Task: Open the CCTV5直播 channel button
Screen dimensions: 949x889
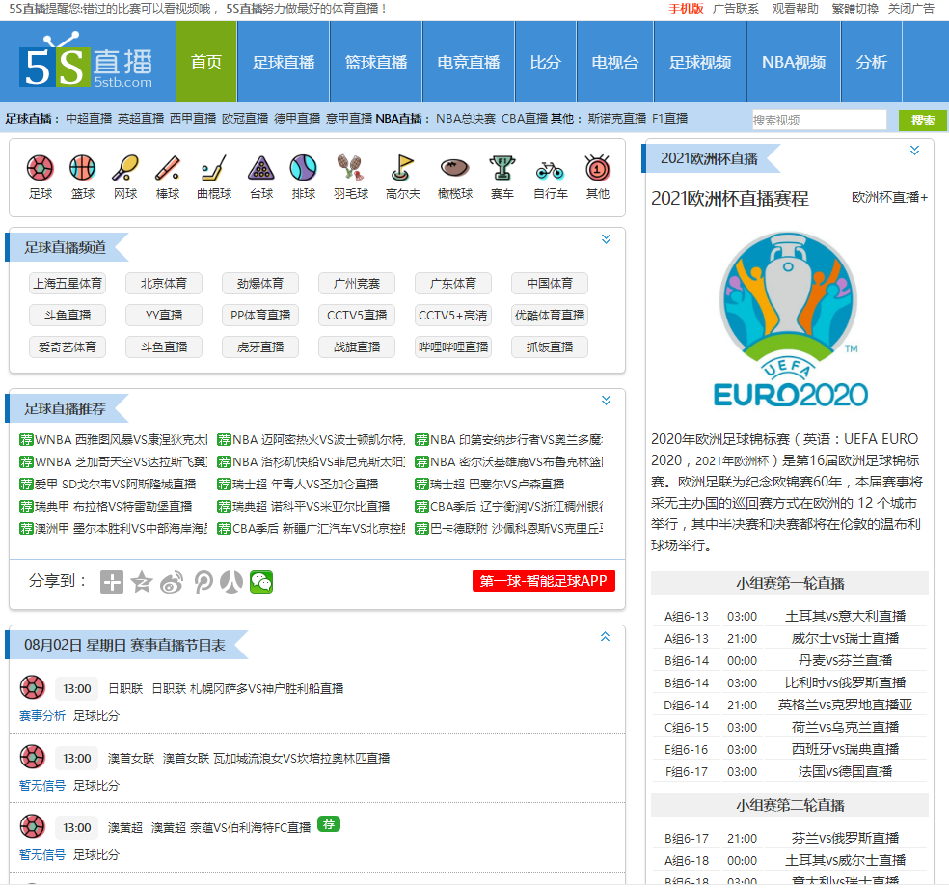Action: point(357,315)
